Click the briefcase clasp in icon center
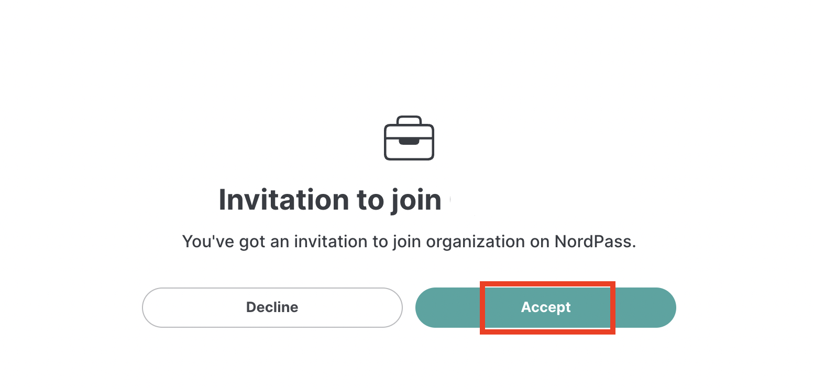The width and height of the screenshot is (814, 391). pos(409,141)
